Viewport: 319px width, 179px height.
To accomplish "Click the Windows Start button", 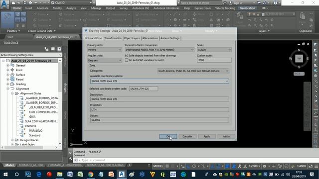I will (5, 175).
